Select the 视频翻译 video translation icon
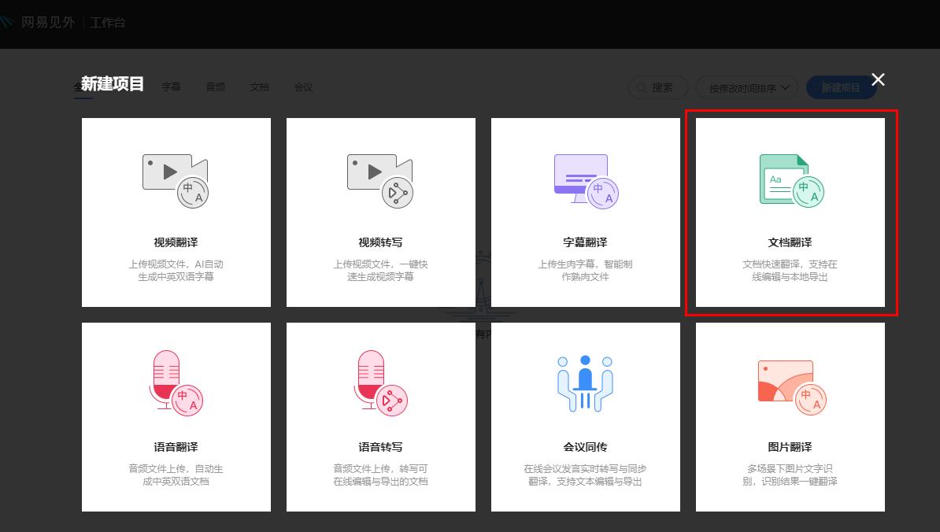 (176, 179)
